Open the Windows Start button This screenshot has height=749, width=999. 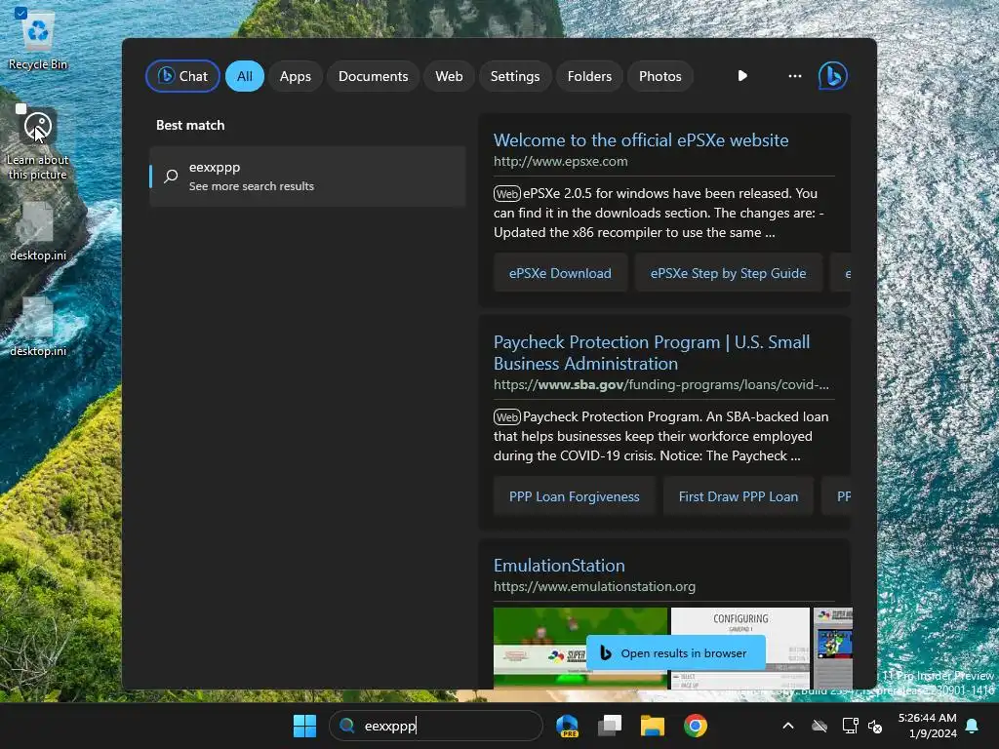(x=304, y=726)
